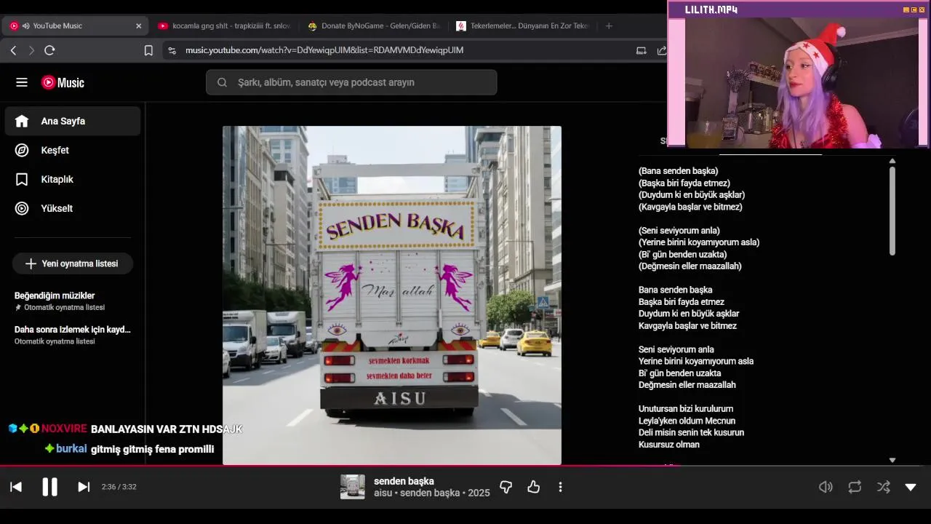931x524 pixels.
Task: Open the Daha sonra izlemek için playlist
Action: (x=73, y=335)
